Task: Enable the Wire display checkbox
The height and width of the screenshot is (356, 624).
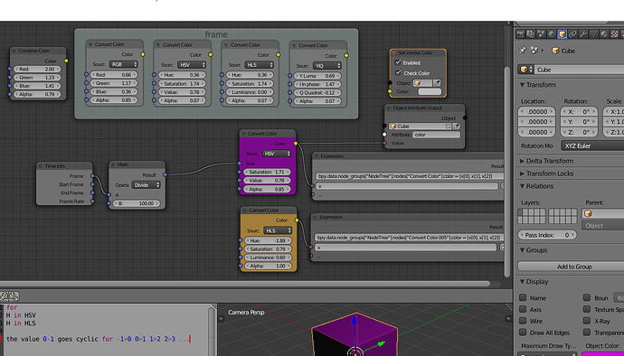Action: tap(523, 321)
